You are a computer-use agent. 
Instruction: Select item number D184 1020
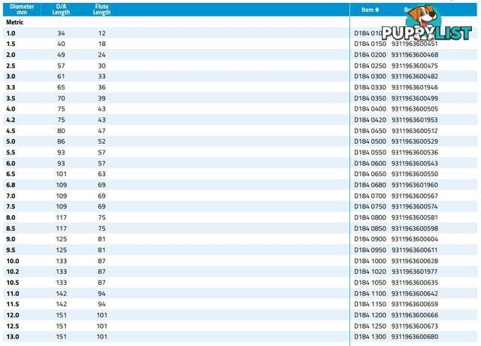tap(370, 272)
